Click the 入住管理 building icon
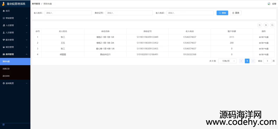This screenshot has height=129, width=278. 4,25
